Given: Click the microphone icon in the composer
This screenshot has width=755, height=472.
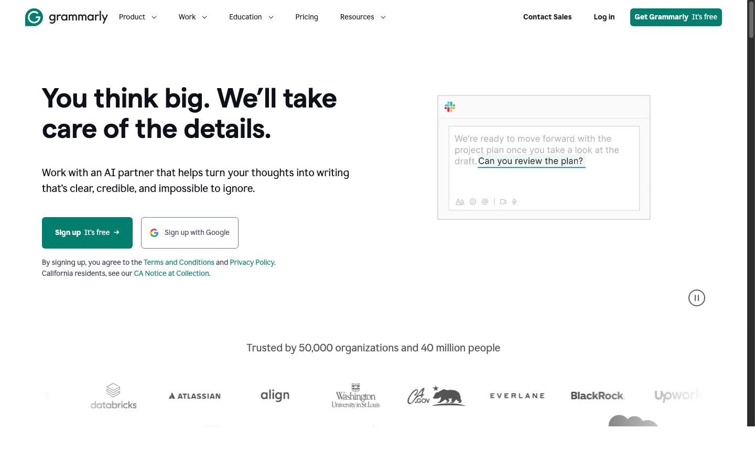Looking at the screenshot, I should (514, 201).
